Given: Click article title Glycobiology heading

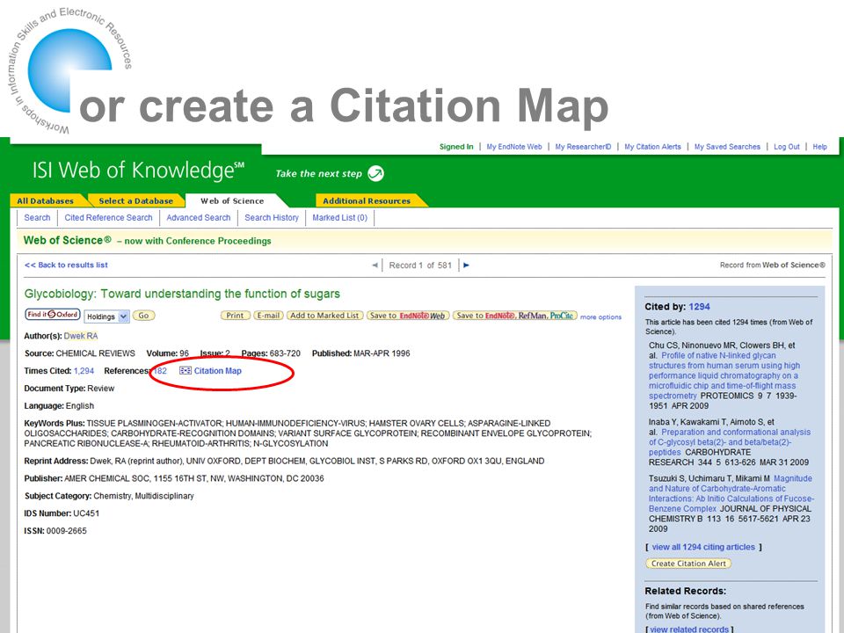Looking at the screenshot, I should tap(182, 294).
